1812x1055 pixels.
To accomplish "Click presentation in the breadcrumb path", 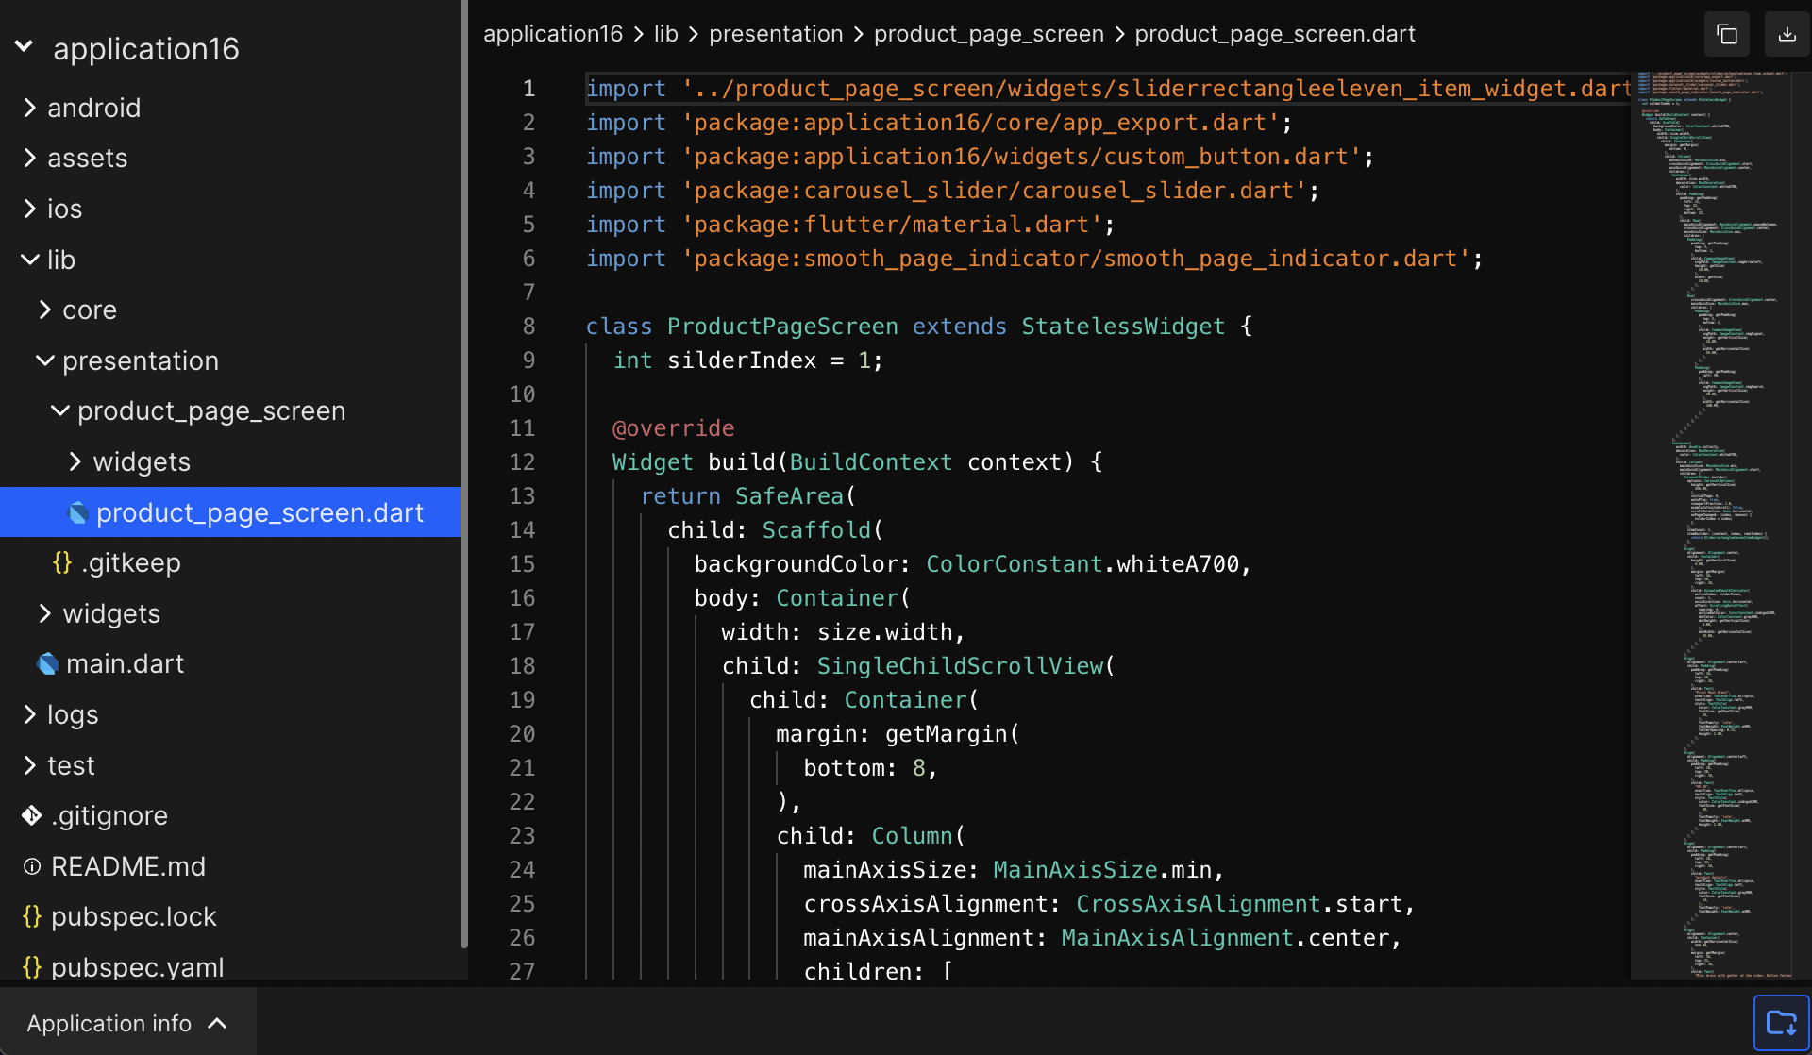I will pos(776,34).
